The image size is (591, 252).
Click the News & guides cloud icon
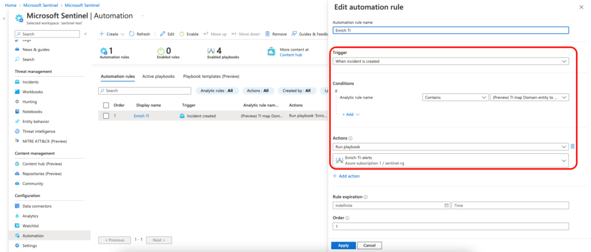[x=17, y=50]
